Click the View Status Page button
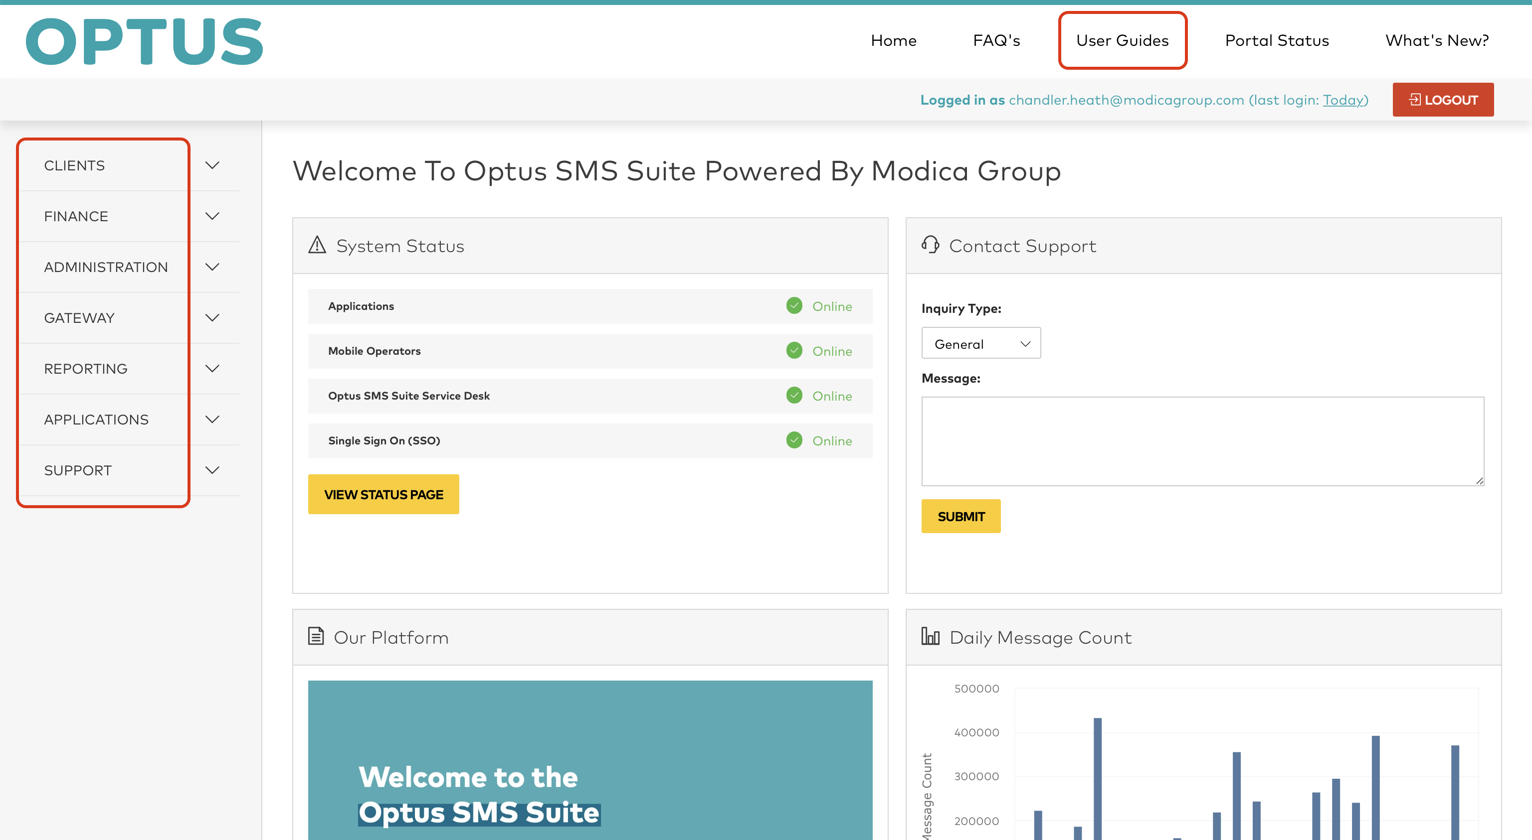The height and width of the screenshot is (840, 1532). pyautogui.click(x=383, y=494)
